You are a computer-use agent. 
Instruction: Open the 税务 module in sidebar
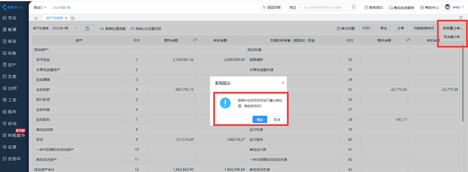pyautogui.click(x=10, y=112)
